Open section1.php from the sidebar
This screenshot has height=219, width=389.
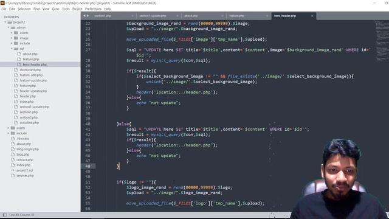29,112
